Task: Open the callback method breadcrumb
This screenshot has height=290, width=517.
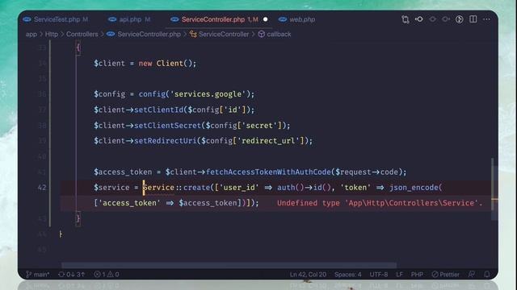Action: 279,34
